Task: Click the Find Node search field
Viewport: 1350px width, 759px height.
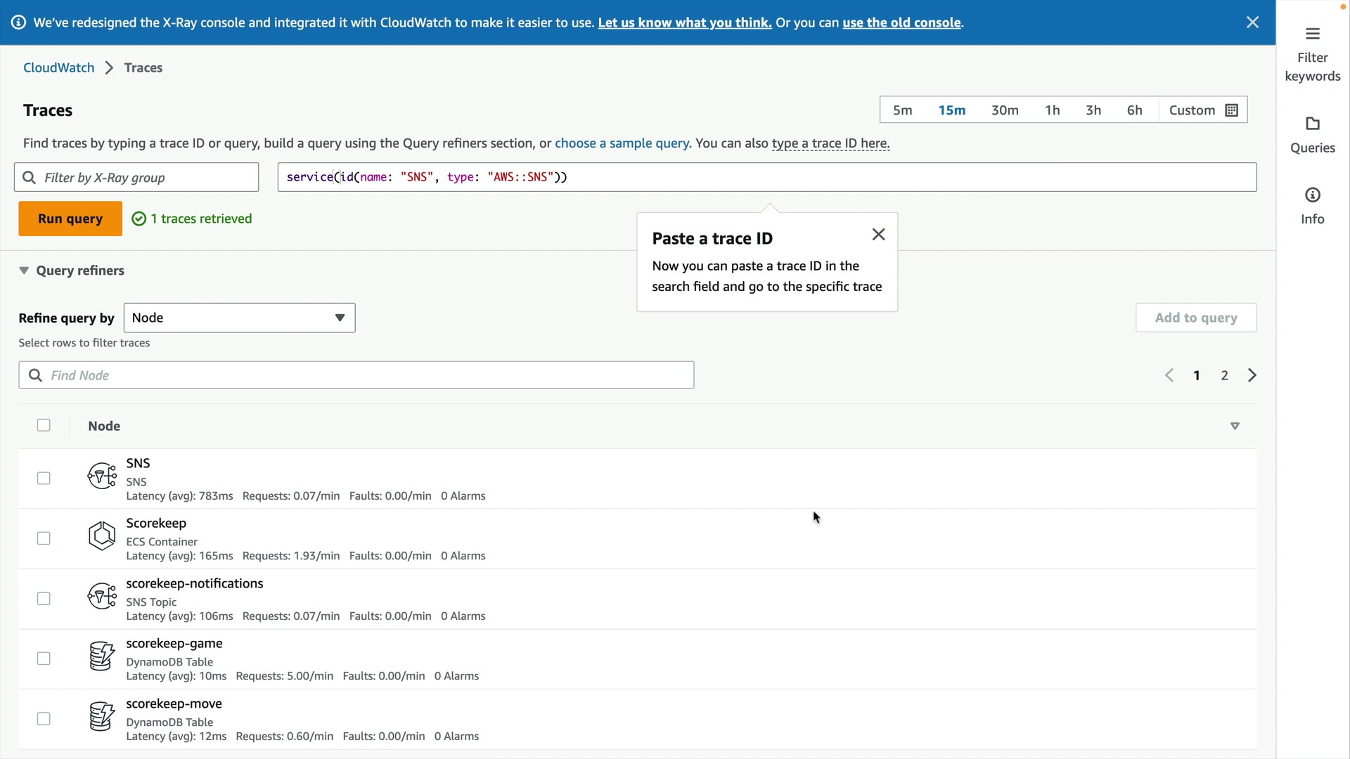Action: pos(356,375)
